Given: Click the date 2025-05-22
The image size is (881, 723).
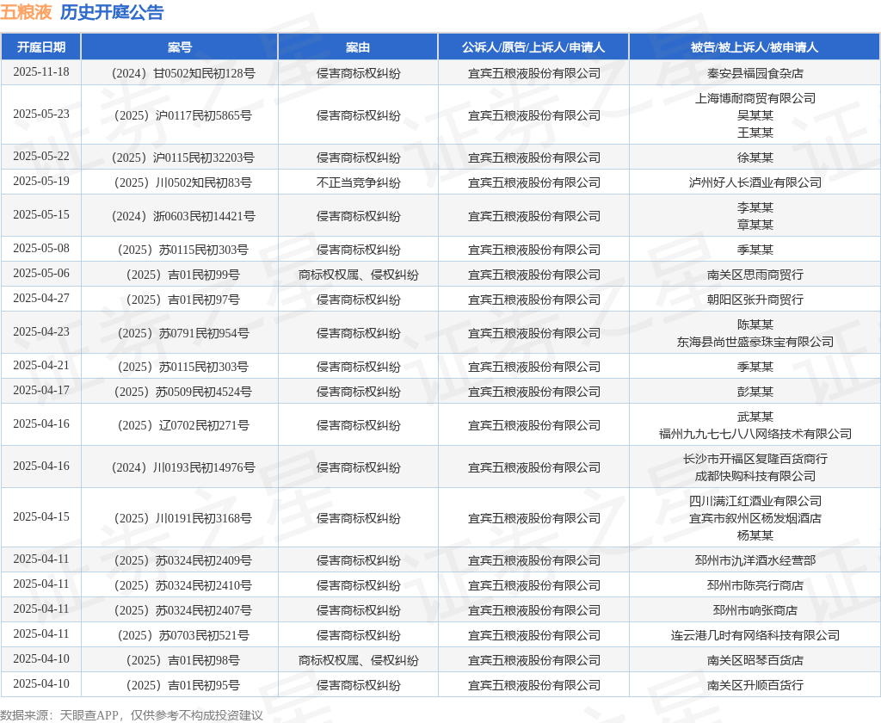Looking at the screenshot, I should [x=41, y=157].
